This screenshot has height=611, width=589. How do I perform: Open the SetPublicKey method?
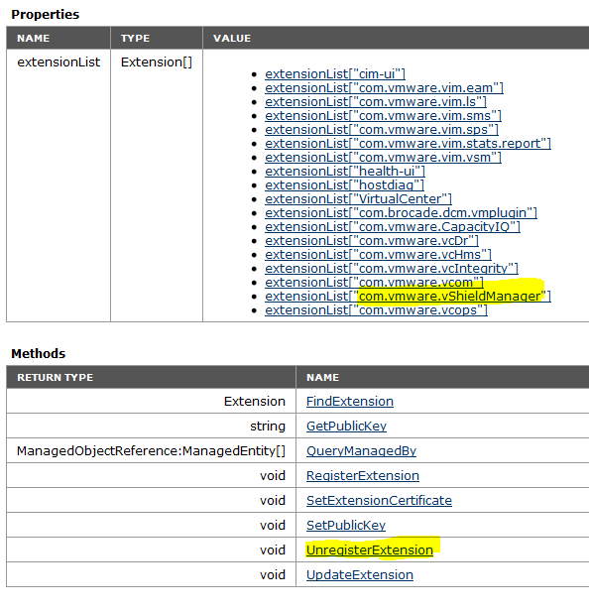(x=346, y=526)
